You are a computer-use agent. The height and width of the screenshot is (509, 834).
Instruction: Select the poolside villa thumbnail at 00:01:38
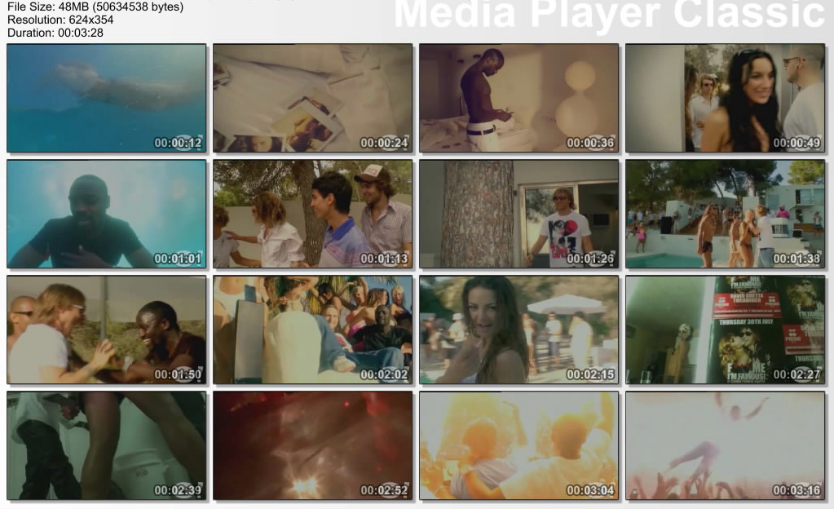[x=725, y=214]
